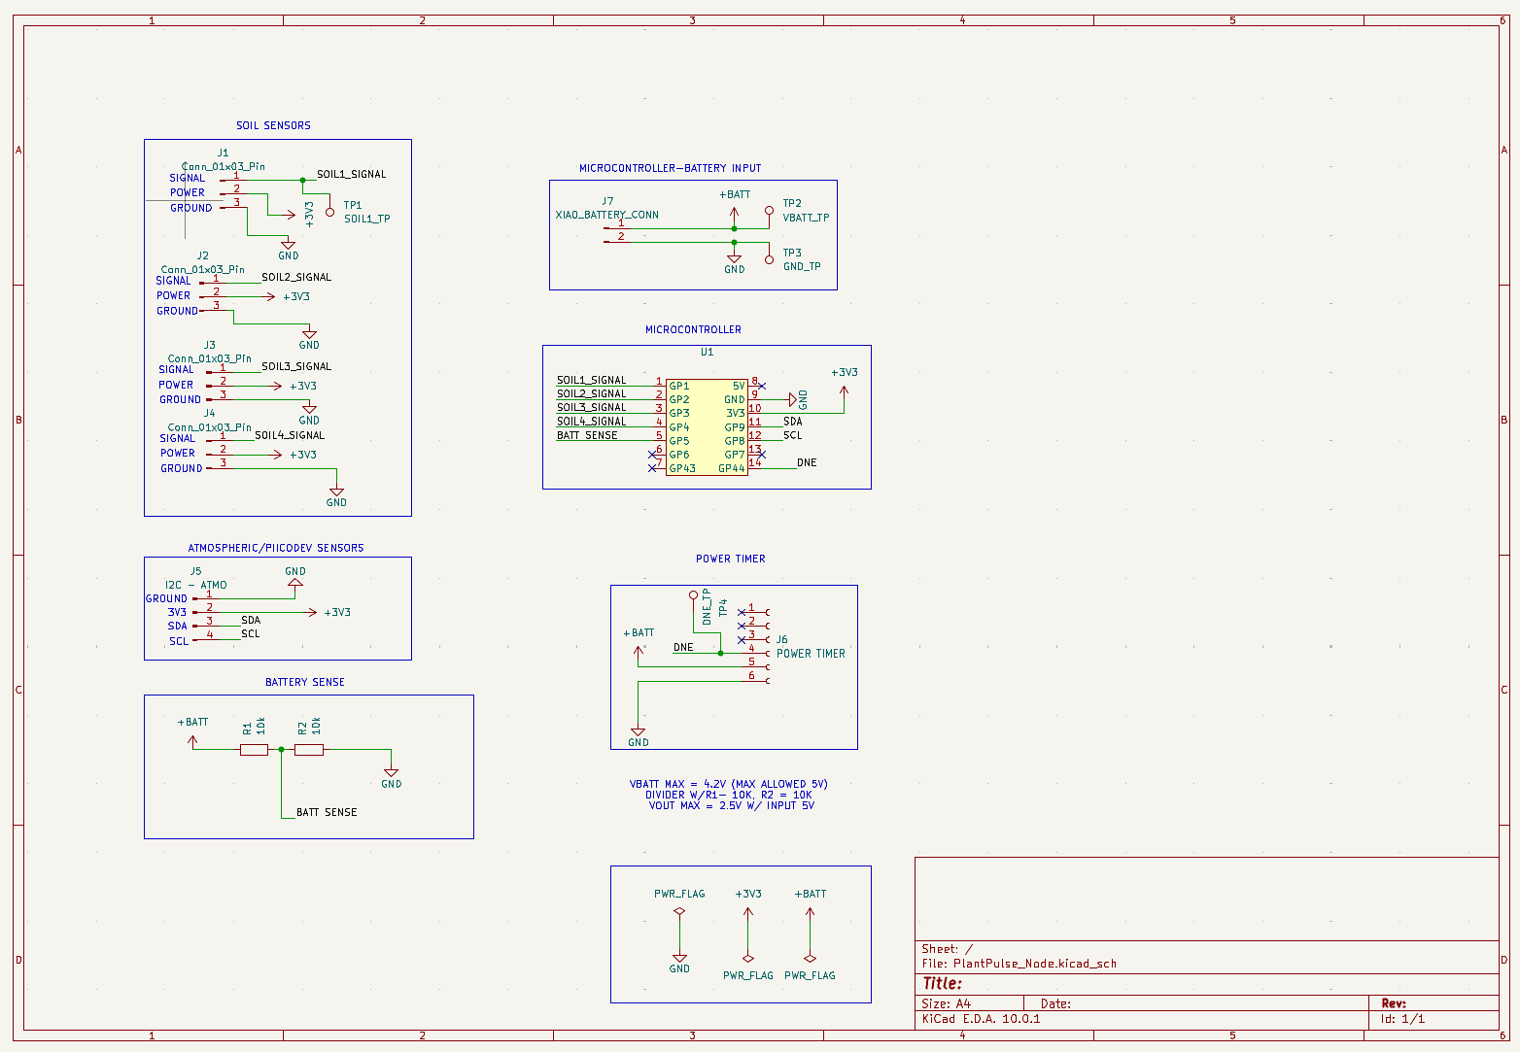The width and height of the screenshot is (1520, 1052).
Task: Select the no-connect X on U1 GP7 pin
Action: coord(761,455)
